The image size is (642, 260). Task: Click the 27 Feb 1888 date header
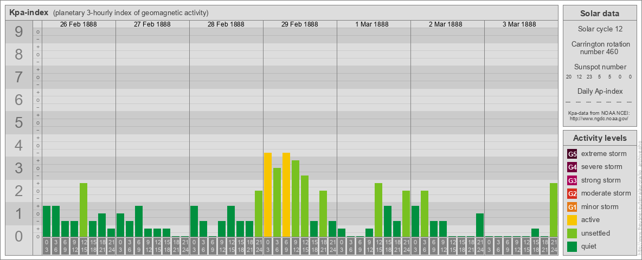click(x=152, y=24)
